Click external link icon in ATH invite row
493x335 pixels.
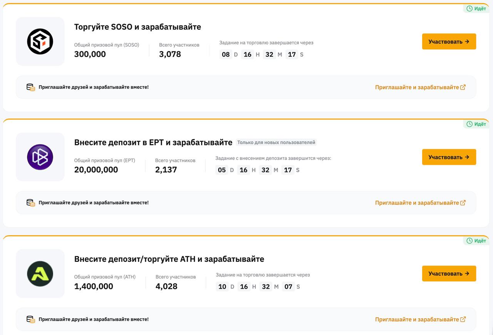pos(463,319)
